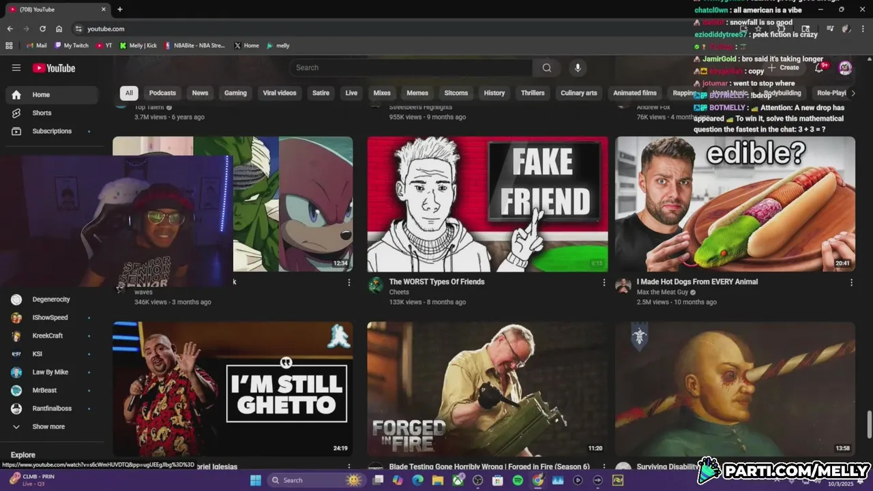Click the Windows Start button
The width and height of the screenshot is (873, 491).
point(255,480)
